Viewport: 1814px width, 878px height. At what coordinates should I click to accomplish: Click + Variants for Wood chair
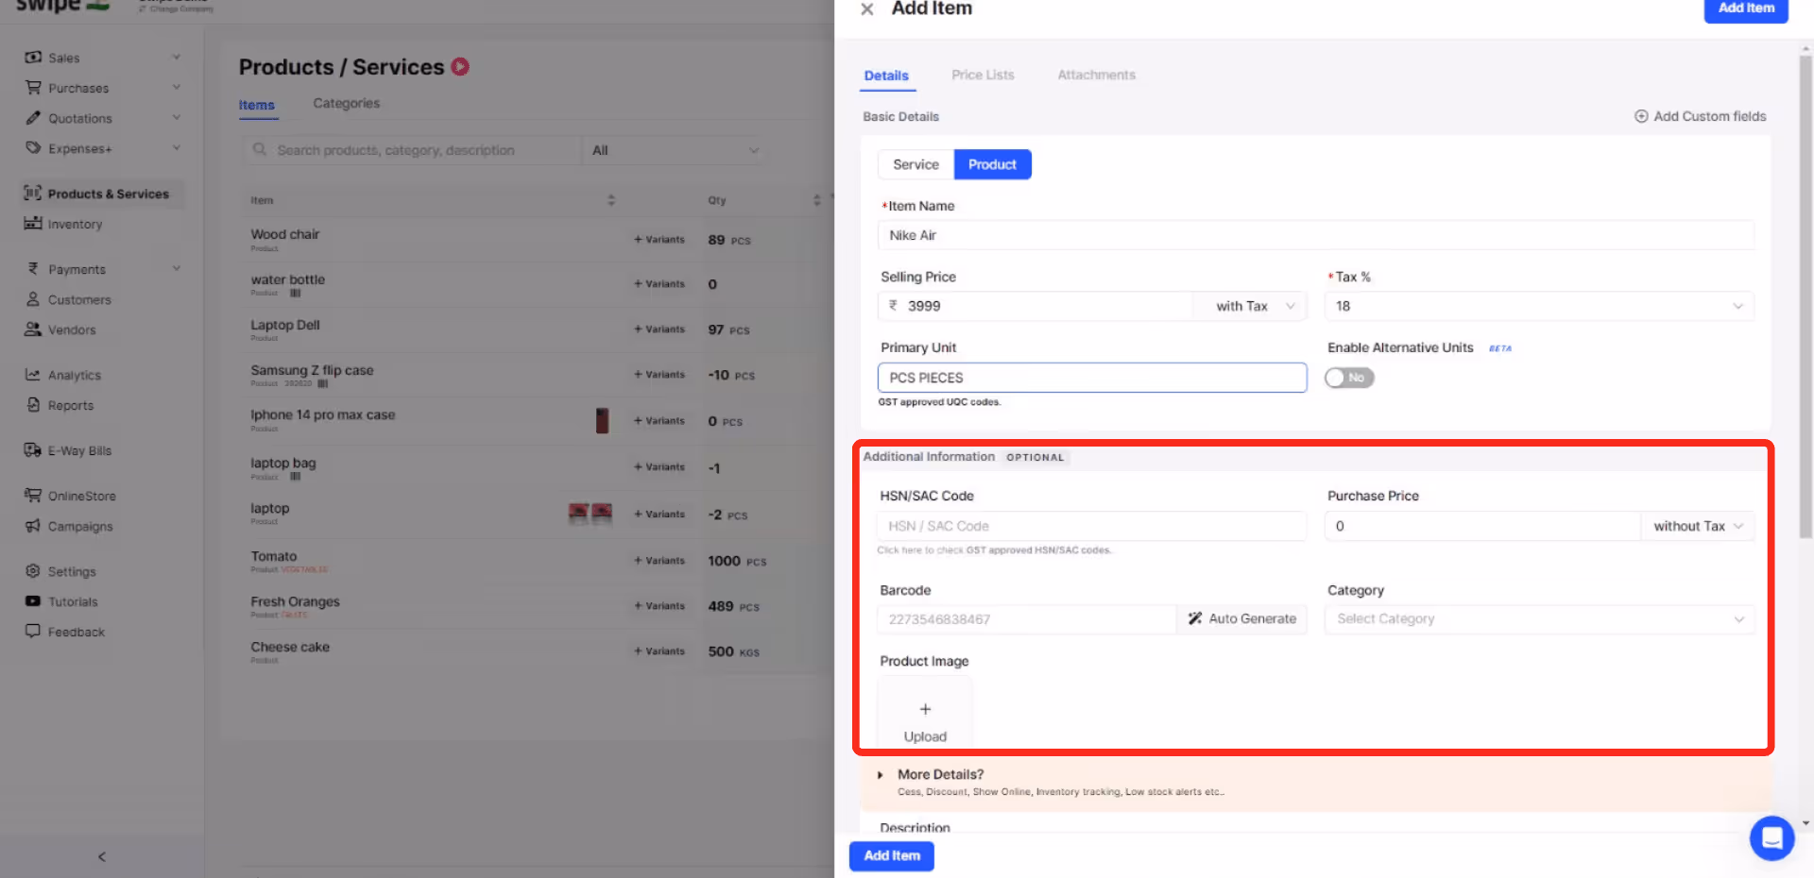click(x=659, y=240)
